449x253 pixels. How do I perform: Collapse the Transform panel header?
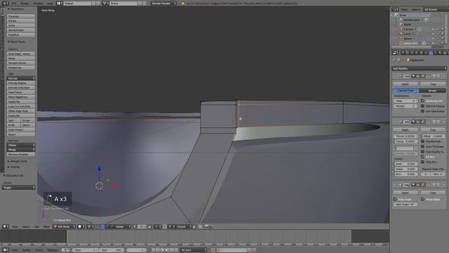(17, 9)
